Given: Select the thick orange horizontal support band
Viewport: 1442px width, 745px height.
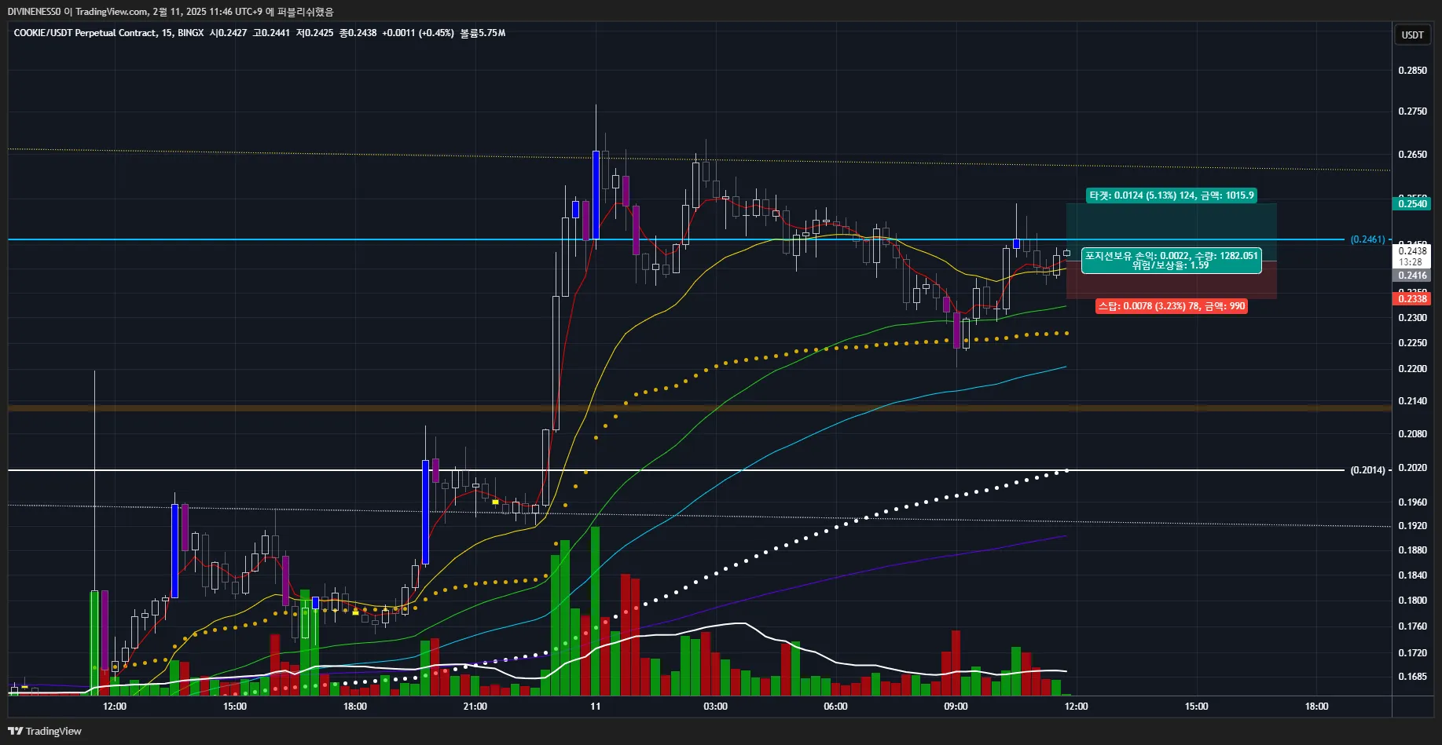Looking at the screenshot, I should 699,408.
